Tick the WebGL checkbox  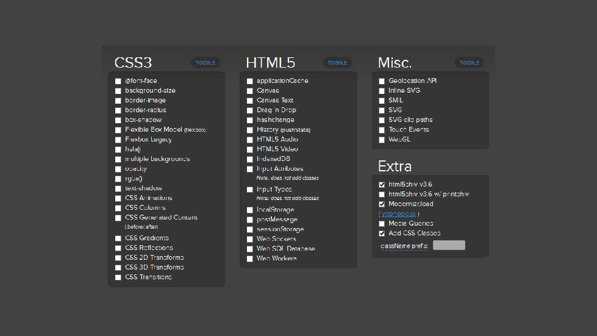tap(382, 140)
